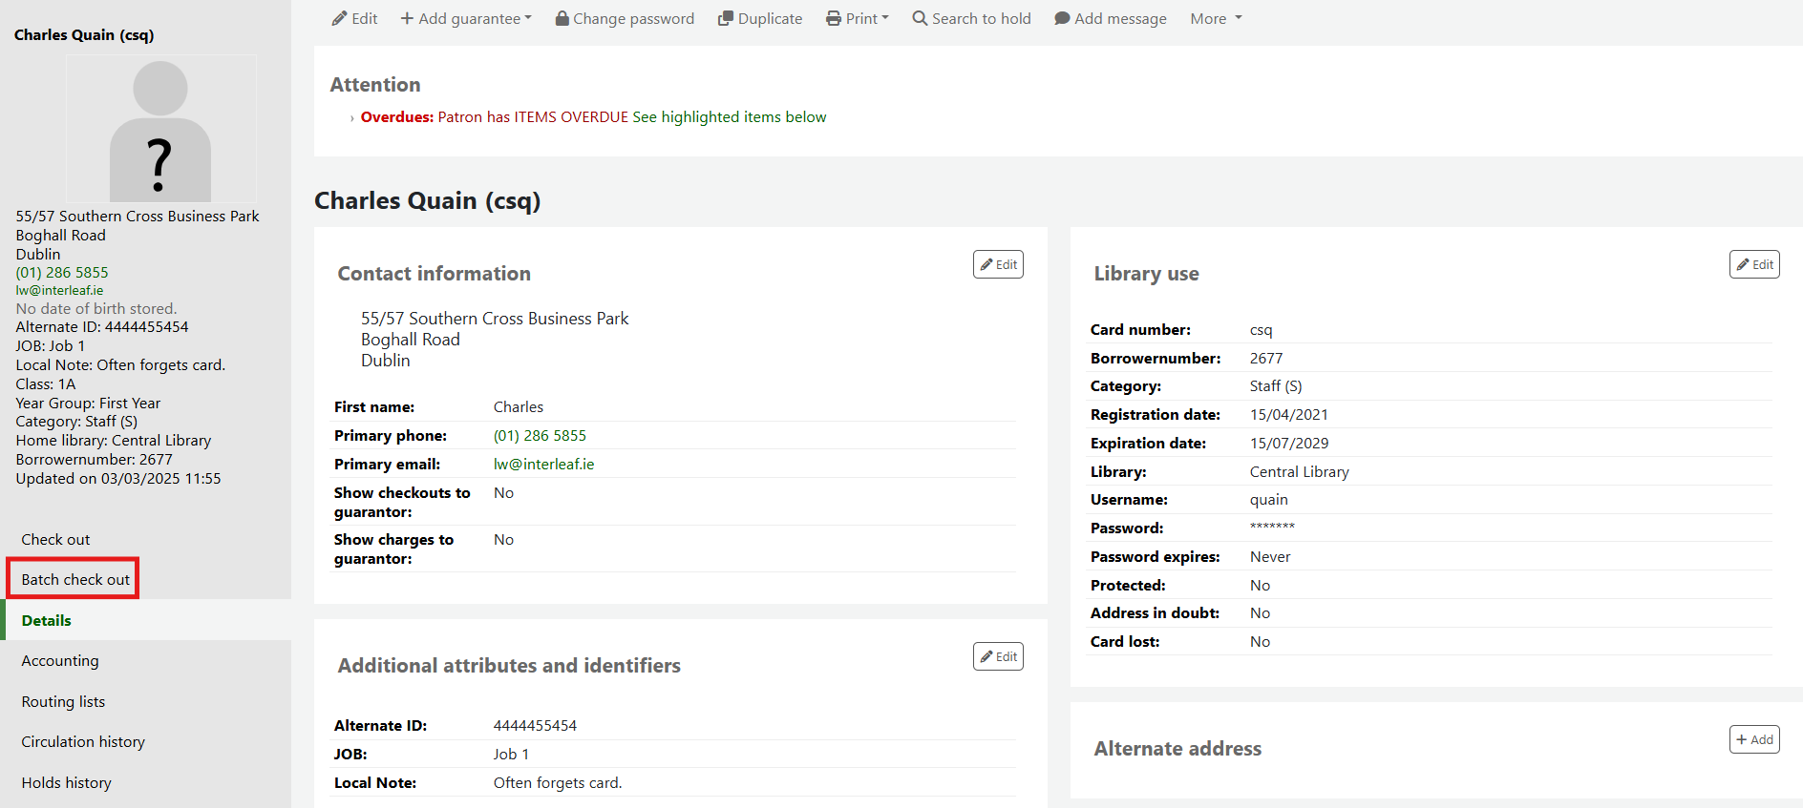Screen dimensions: 1803x808
Task: Open the Holds history tab
Action: (67, 782)
